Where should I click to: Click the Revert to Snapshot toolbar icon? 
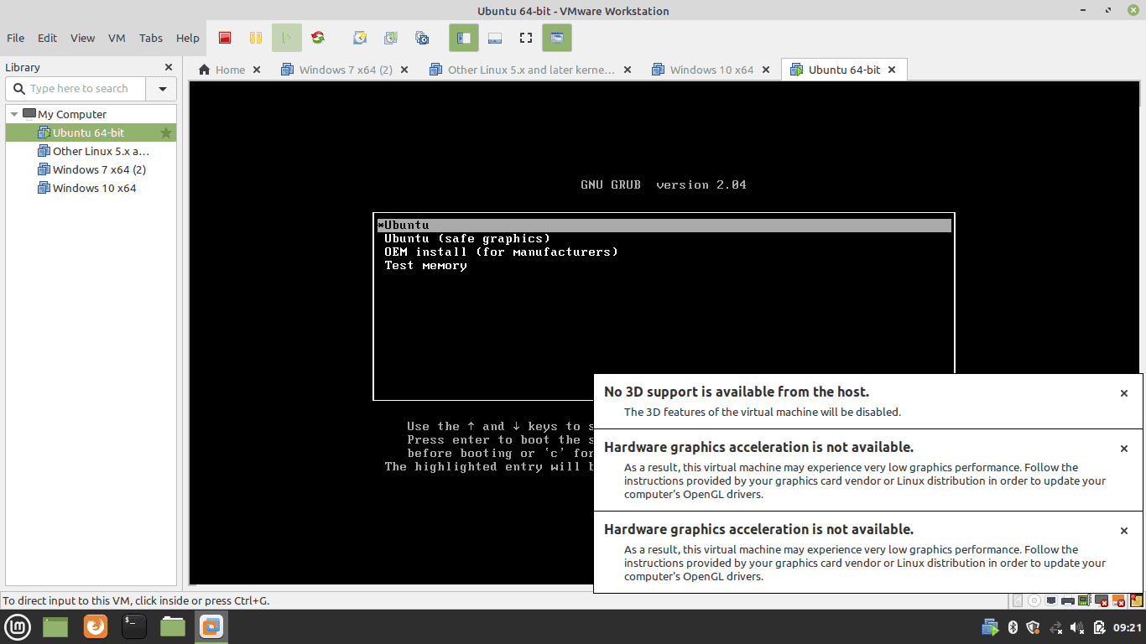click(391, 38)
